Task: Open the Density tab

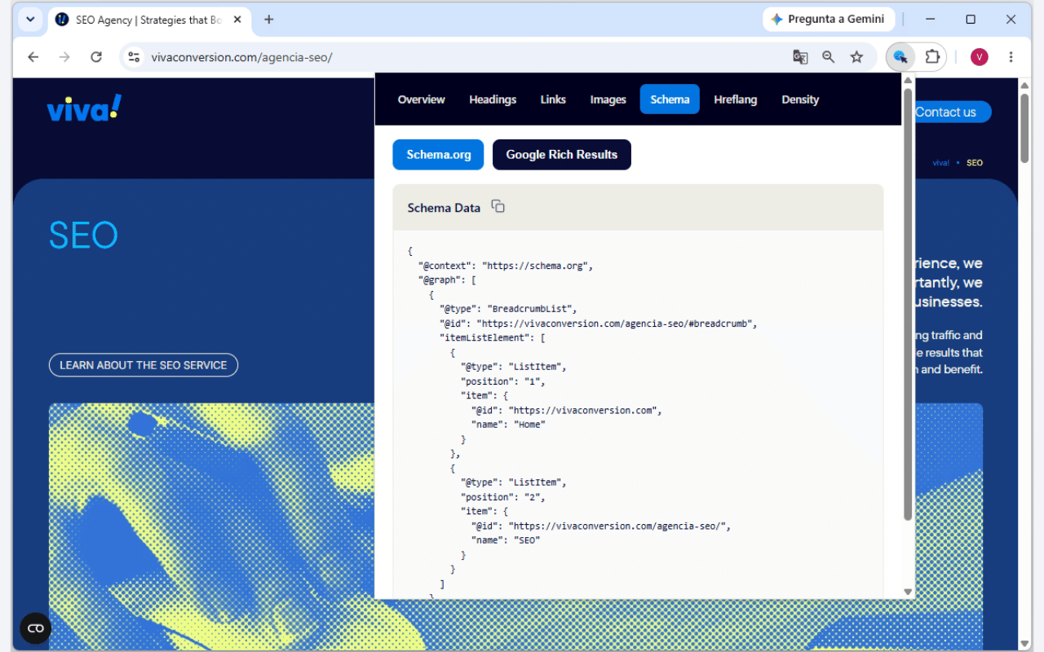Action: pos(800,99)
